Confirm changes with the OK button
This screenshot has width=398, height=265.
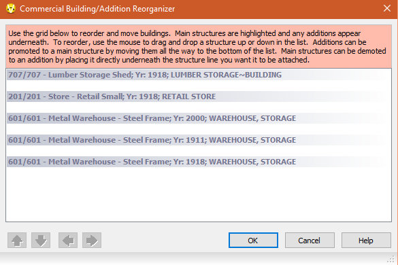click(253, 240)
